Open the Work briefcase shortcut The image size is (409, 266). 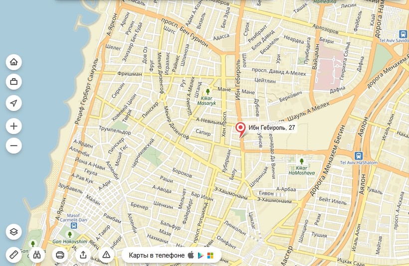pos(14,82)
